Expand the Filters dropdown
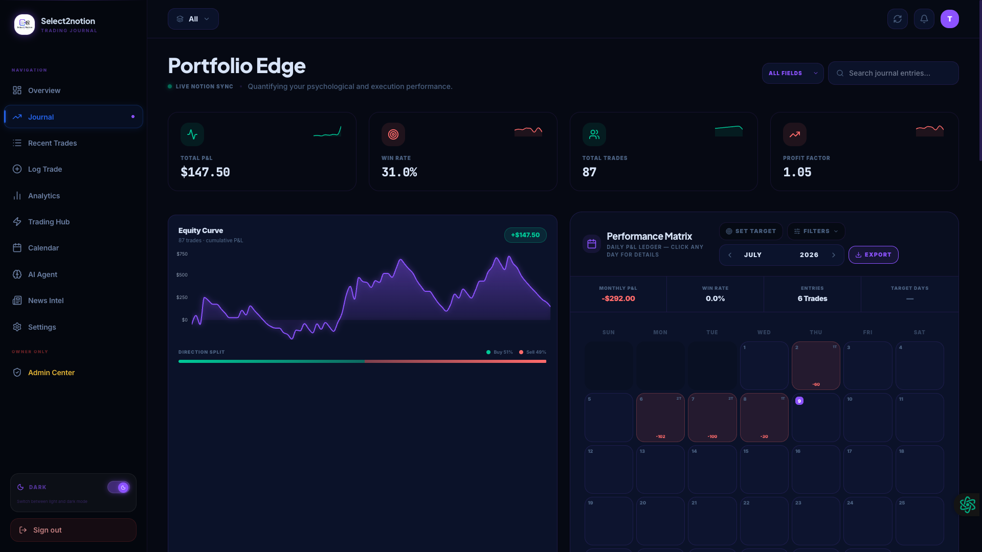Screen dimensions: 982x552 tap(816, 232)
